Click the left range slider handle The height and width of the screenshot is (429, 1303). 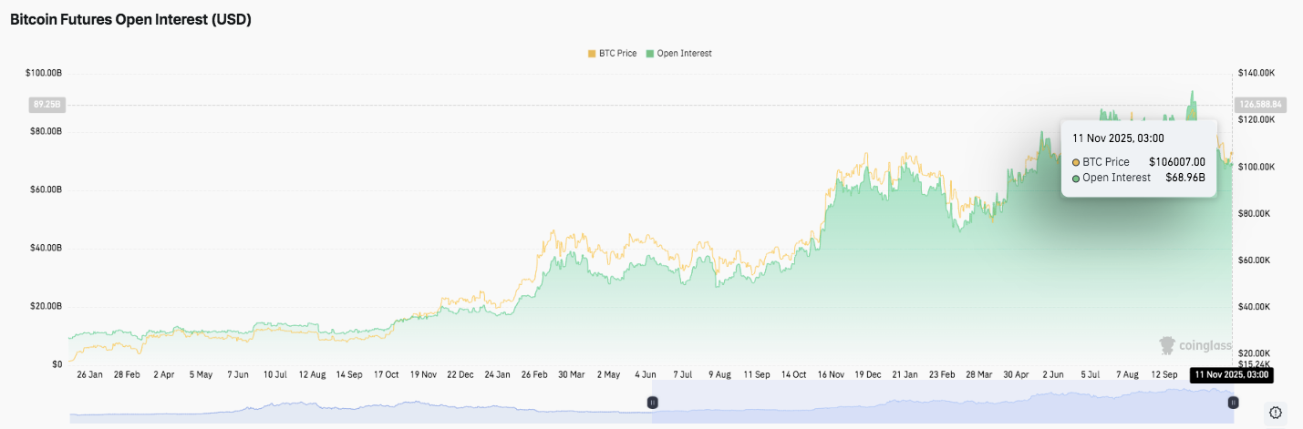652,402
